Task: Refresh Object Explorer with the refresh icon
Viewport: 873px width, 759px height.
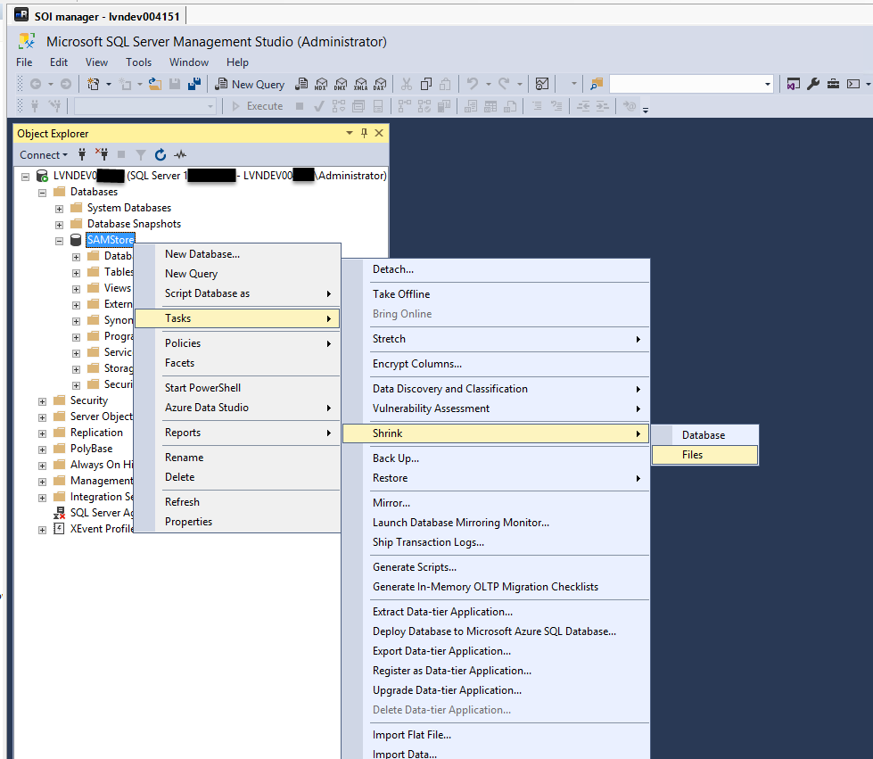Action: (161, 154)
